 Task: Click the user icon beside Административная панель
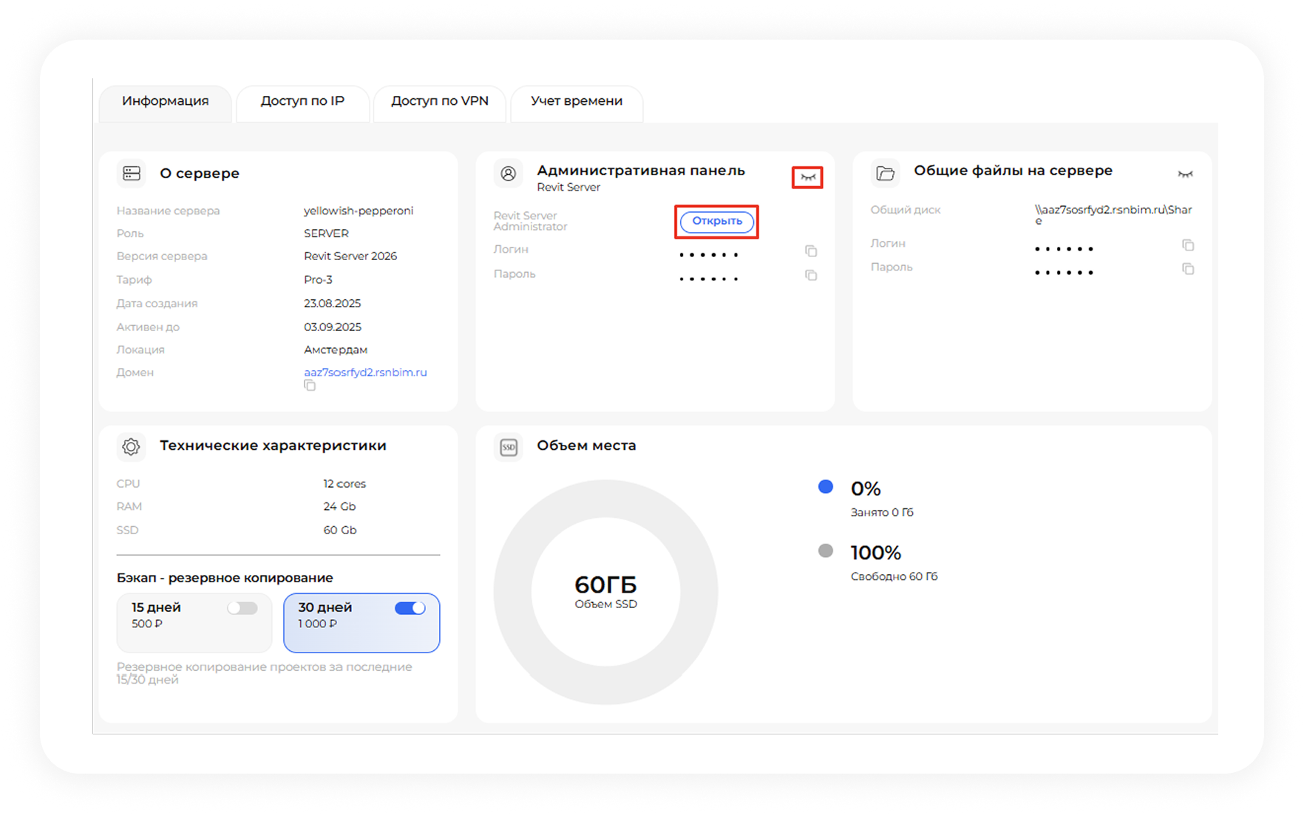pos(509,174)
